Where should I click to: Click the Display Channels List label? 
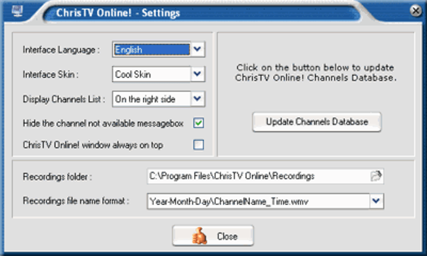pyautogui.click(x=64, y=99)
